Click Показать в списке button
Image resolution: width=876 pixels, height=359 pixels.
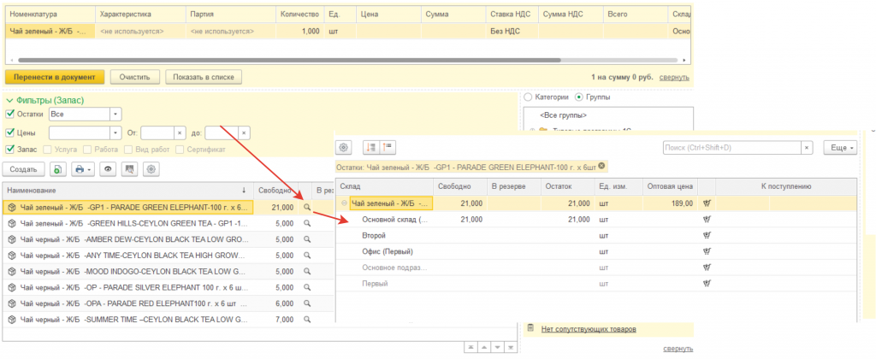204,76
